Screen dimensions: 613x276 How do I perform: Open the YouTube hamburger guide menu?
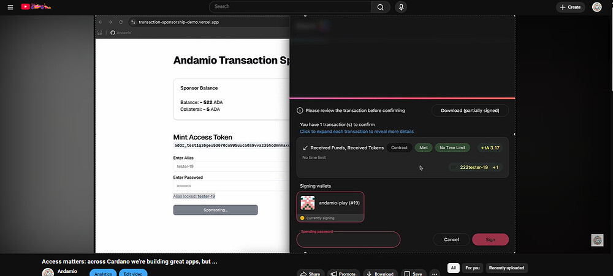pyautogui.click(x=10, y=7)
